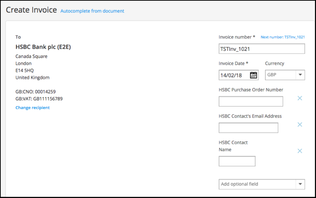Open the Invoice Date calendar picker icon

click(253, 75)
